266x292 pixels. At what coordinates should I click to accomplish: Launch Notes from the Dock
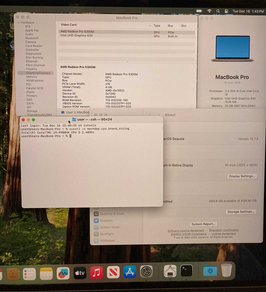pyautogui.click(x=46, y=274)
